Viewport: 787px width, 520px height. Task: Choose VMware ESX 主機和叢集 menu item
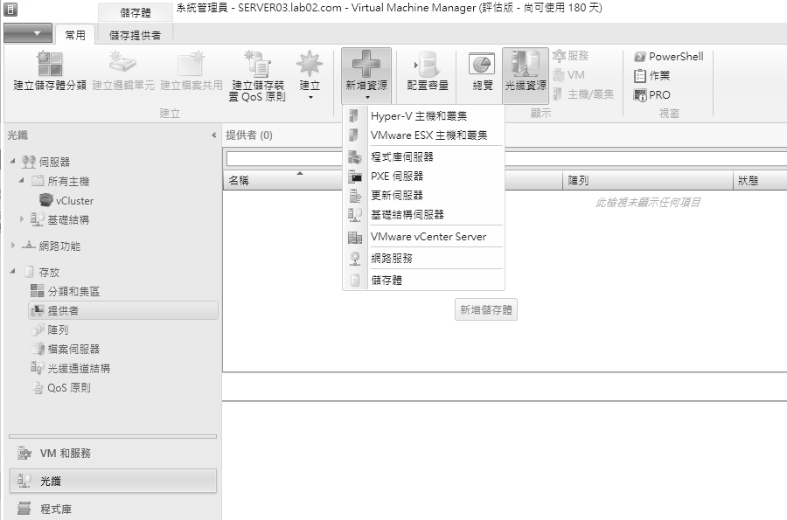(423, 135)
